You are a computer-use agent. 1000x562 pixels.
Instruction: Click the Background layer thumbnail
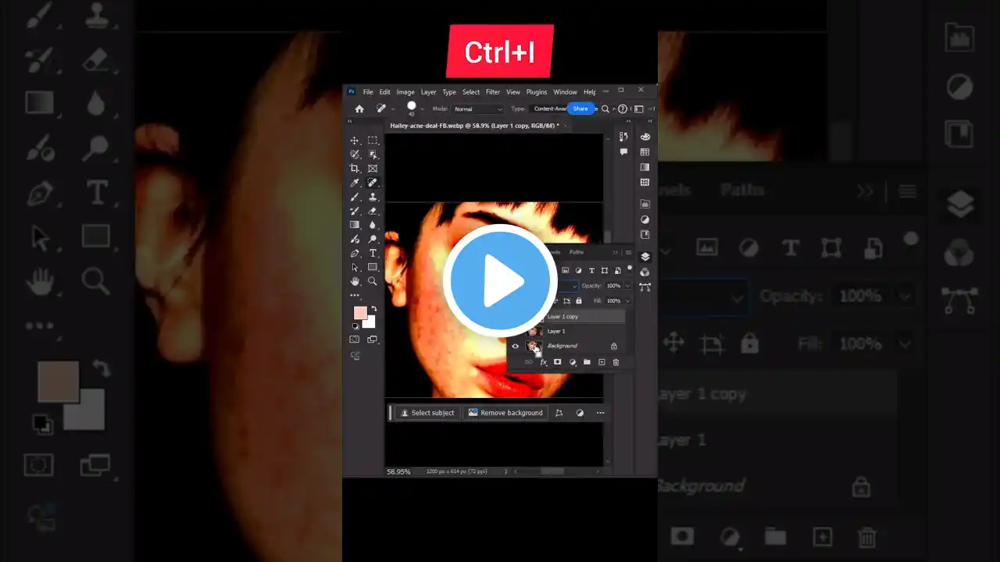pyautogui.click(x=534, y=346)
